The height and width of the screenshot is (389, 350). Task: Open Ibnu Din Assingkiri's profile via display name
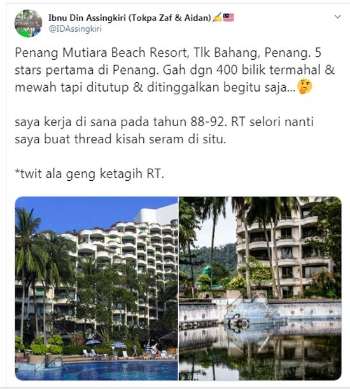coord(130,18)
